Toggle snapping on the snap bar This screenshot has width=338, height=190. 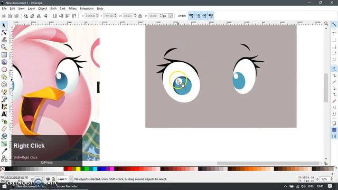pos(334,24)
